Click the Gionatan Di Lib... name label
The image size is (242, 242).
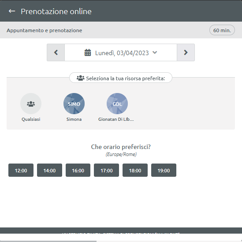(x=116, y=119)
